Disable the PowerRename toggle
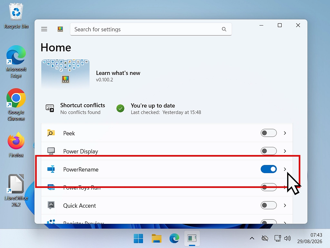The height and width of the screenshot is (248, 330). point(268,169)
